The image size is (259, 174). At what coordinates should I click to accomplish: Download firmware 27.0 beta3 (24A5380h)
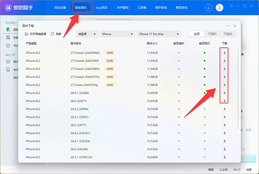point(224,69)
